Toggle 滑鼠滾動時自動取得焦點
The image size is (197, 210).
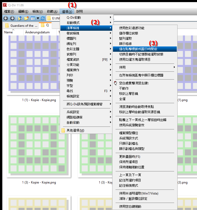coord(145,107)
